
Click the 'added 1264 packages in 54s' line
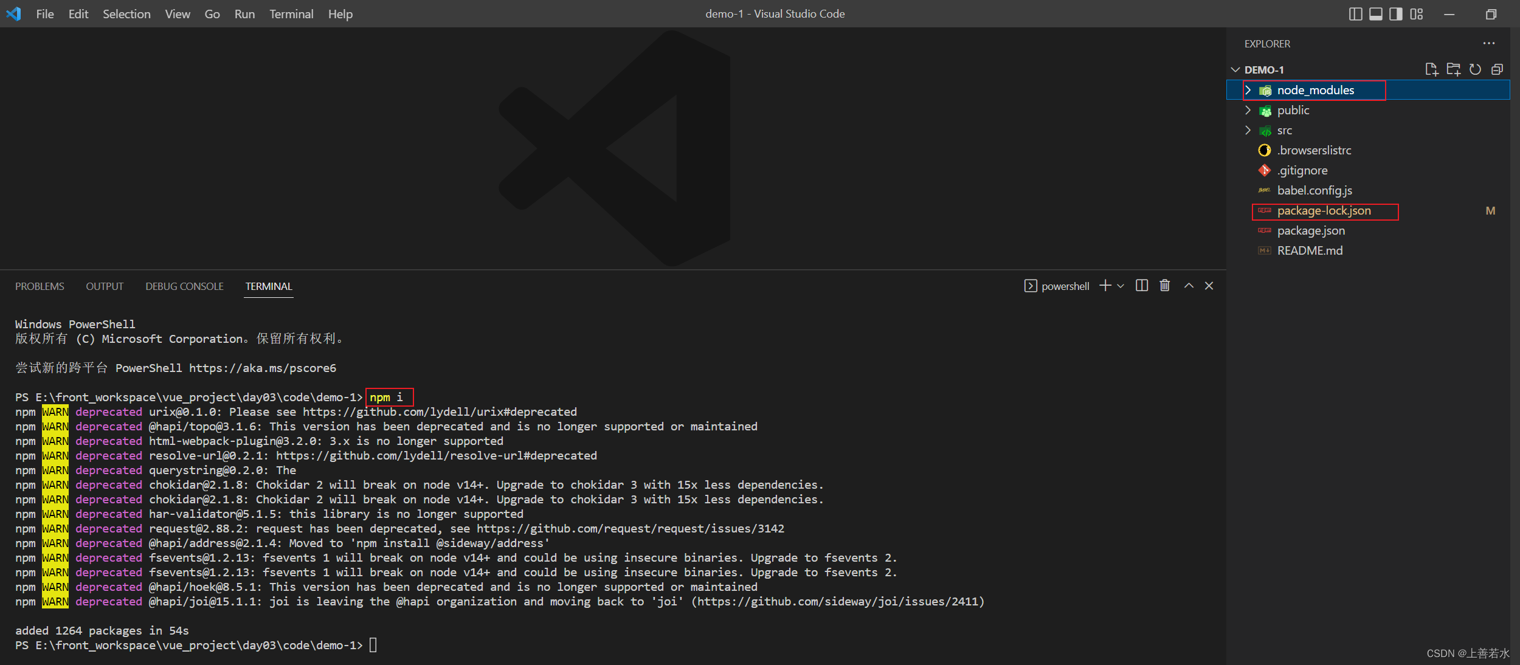(x=102, y=630)
